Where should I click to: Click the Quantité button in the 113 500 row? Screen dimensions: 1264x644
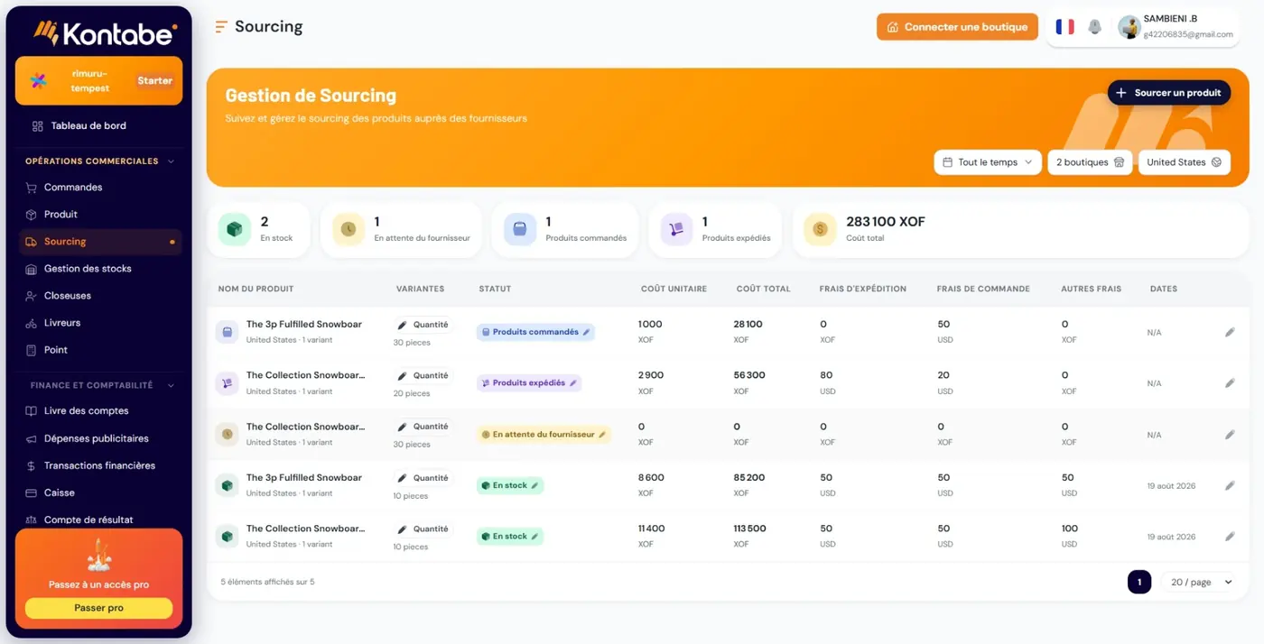click(x=423, y=529)
